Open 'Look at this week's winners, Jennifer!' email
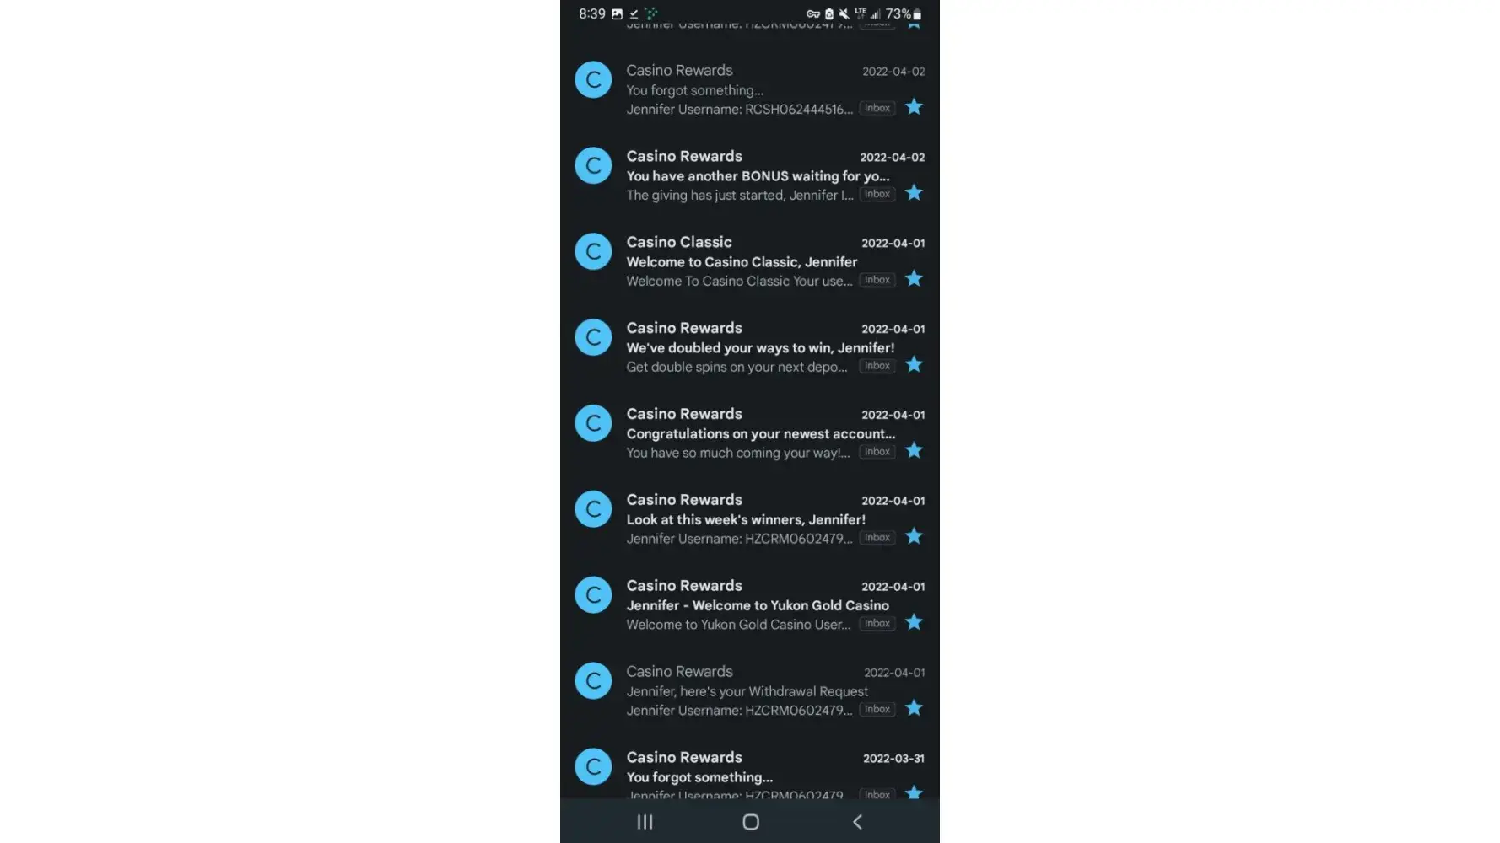 tap(750, 519)
